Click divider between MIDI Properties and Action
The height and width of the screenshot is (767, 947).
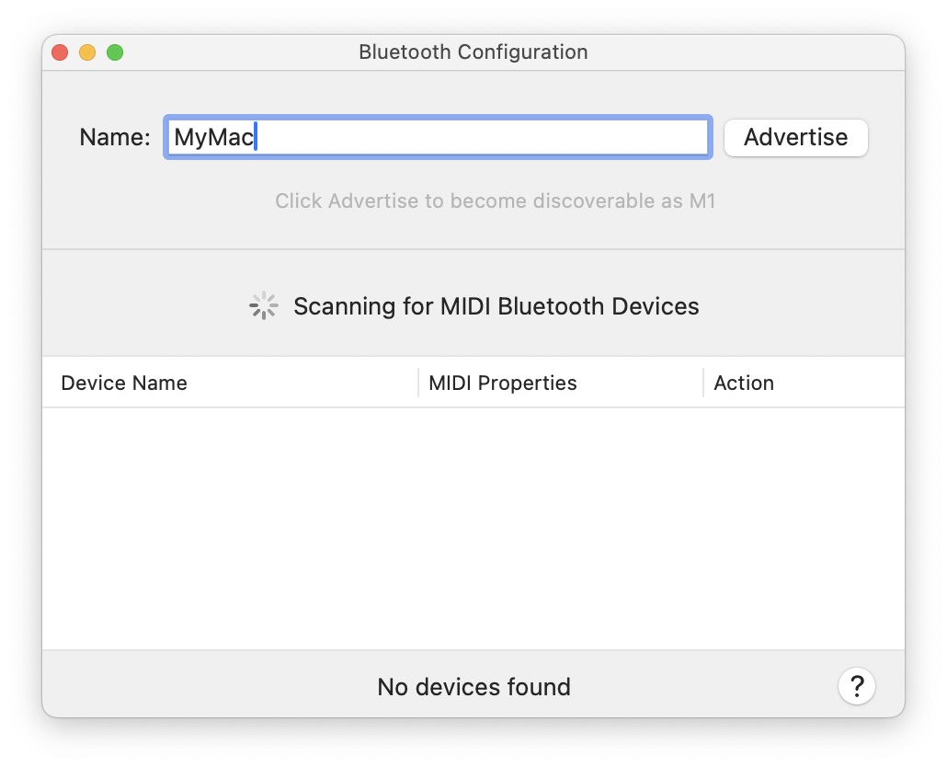click(x=703, y=383)
